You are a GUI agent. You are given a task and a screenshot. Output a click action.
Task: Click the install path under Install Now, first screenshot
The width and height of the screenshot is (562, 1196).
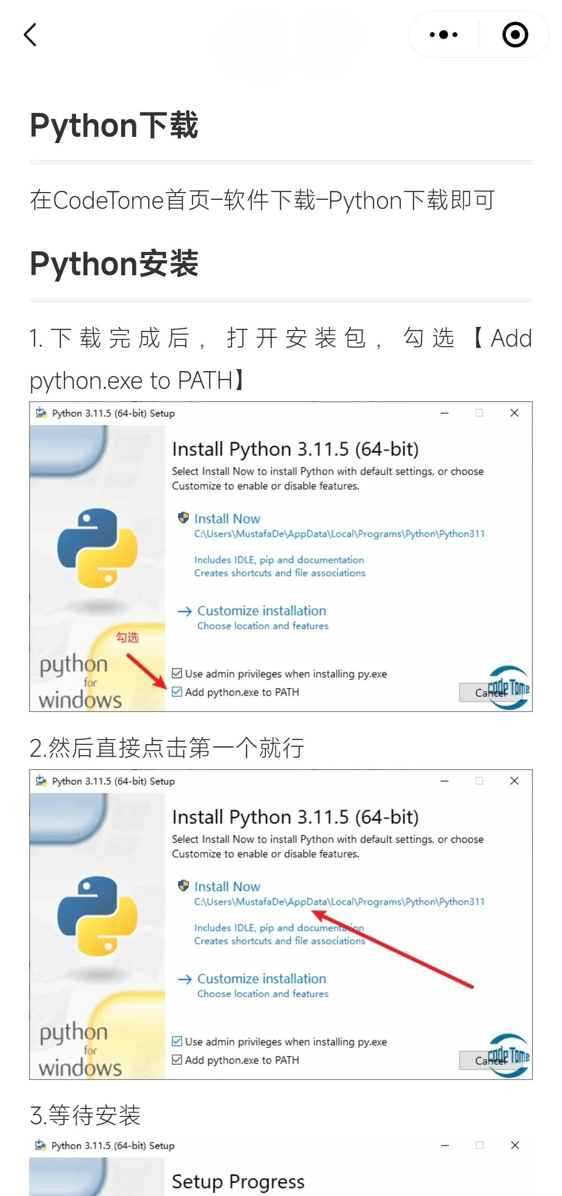339,534
